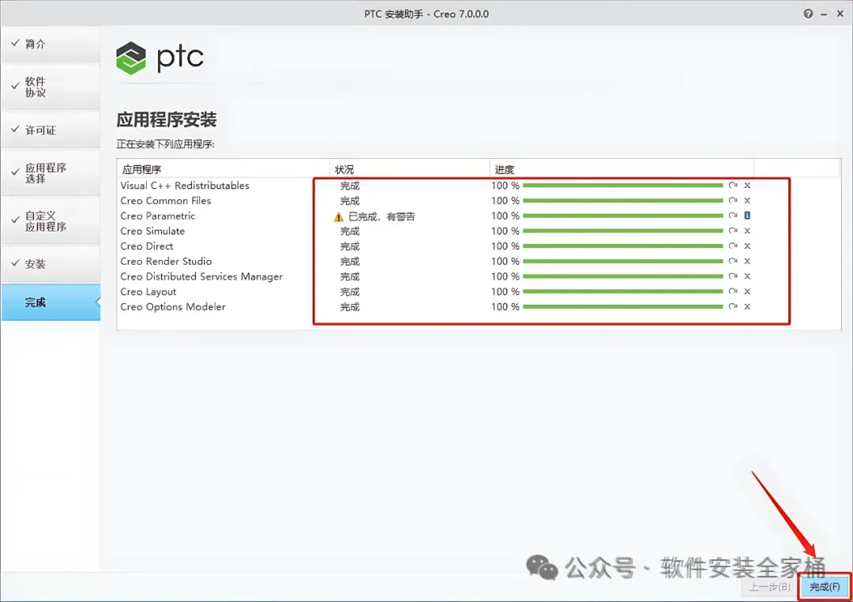Click 100 % value for Creo Common Files
Screen dimensions: 853x602
505,201
